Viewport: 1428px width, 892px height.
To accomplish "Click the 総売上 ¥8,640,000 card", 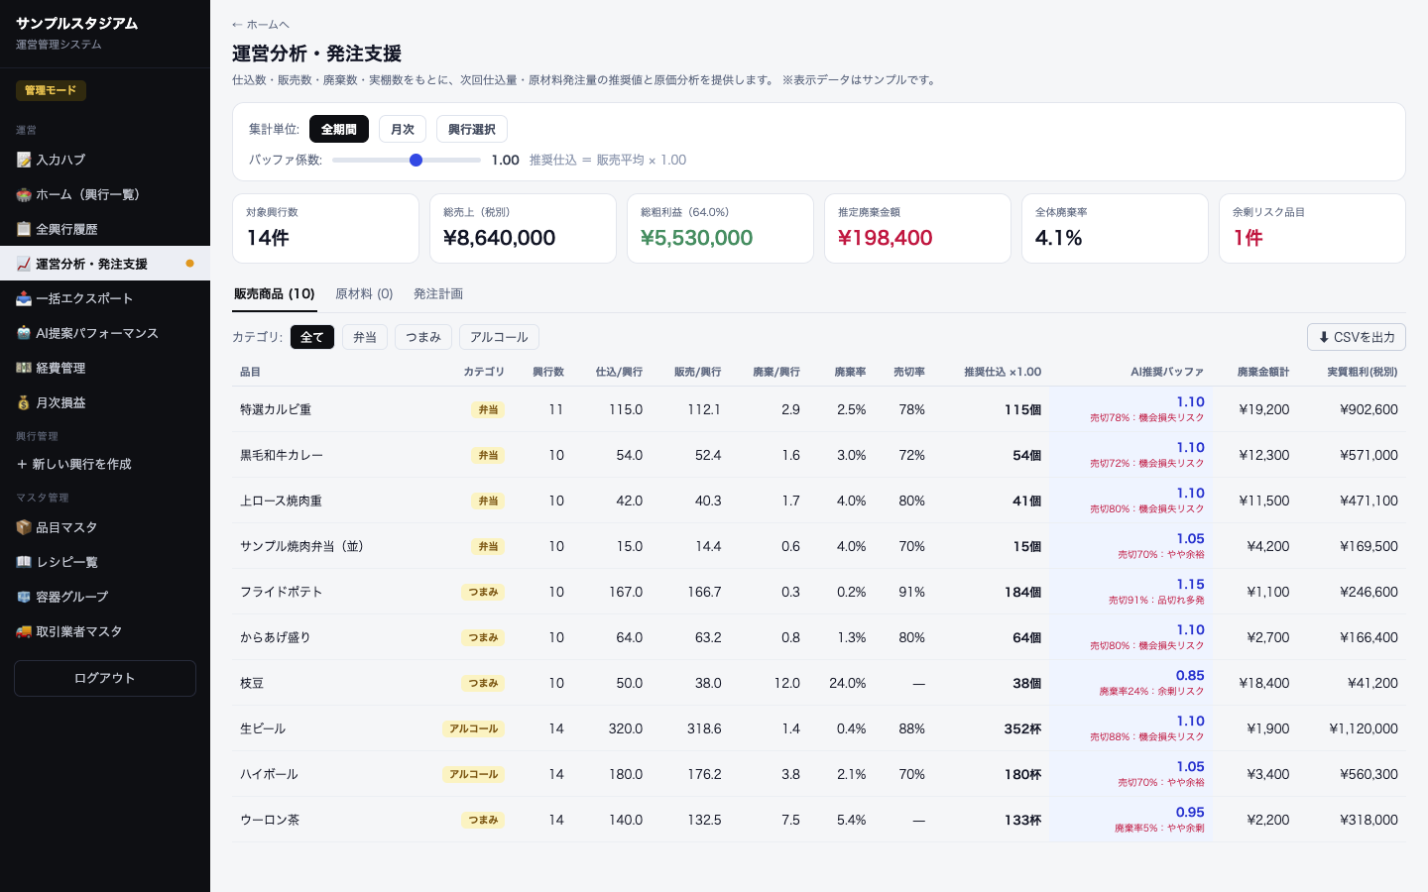I will [x=523, y=228].
